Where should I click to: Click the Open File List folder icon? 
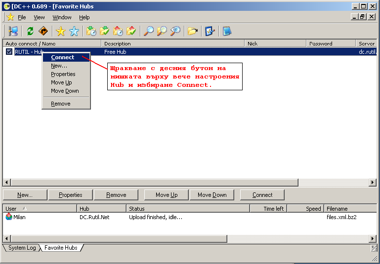193,31
